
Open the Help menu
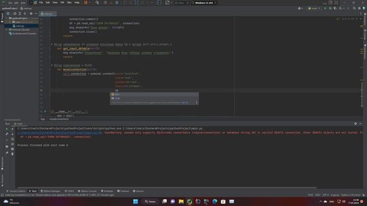[x=77, y=2]
